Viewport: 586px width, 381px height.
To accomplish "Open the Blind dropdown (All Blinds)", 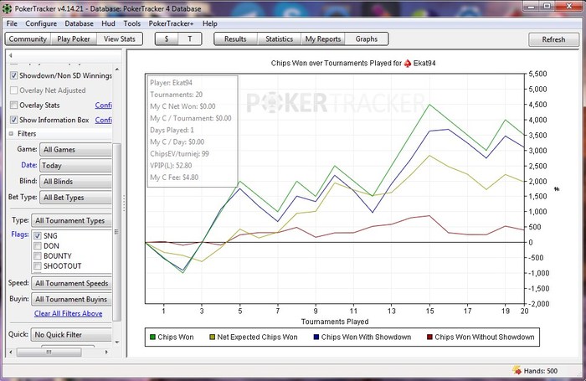I will (x=75, y=182).
